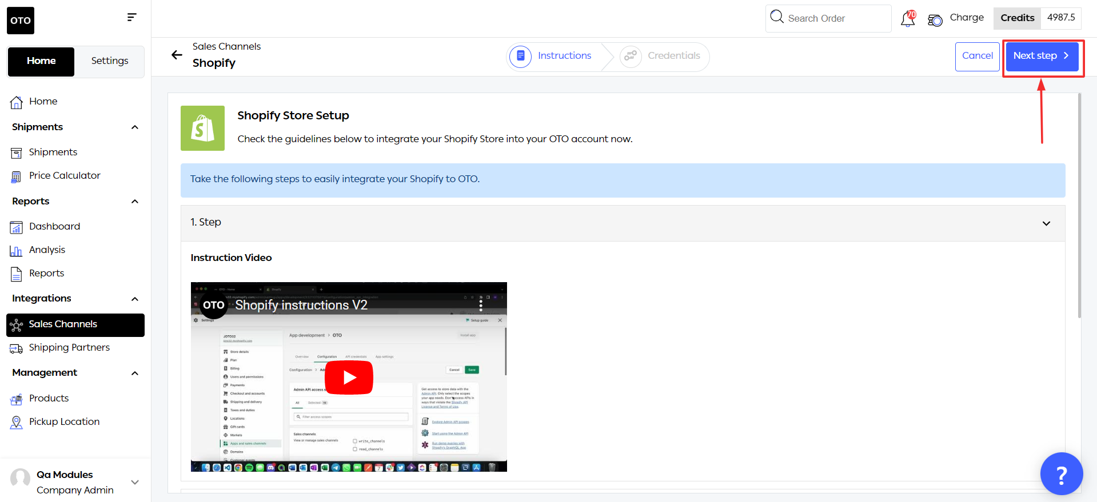Click the Sales Channels breadcrumb text
The image size is (1097, 502).
click(226, 47)
